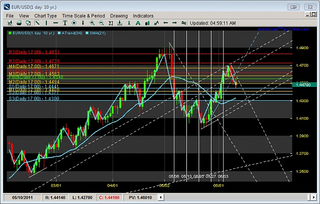Select the circle target marker tool

(x=74, y=23)
